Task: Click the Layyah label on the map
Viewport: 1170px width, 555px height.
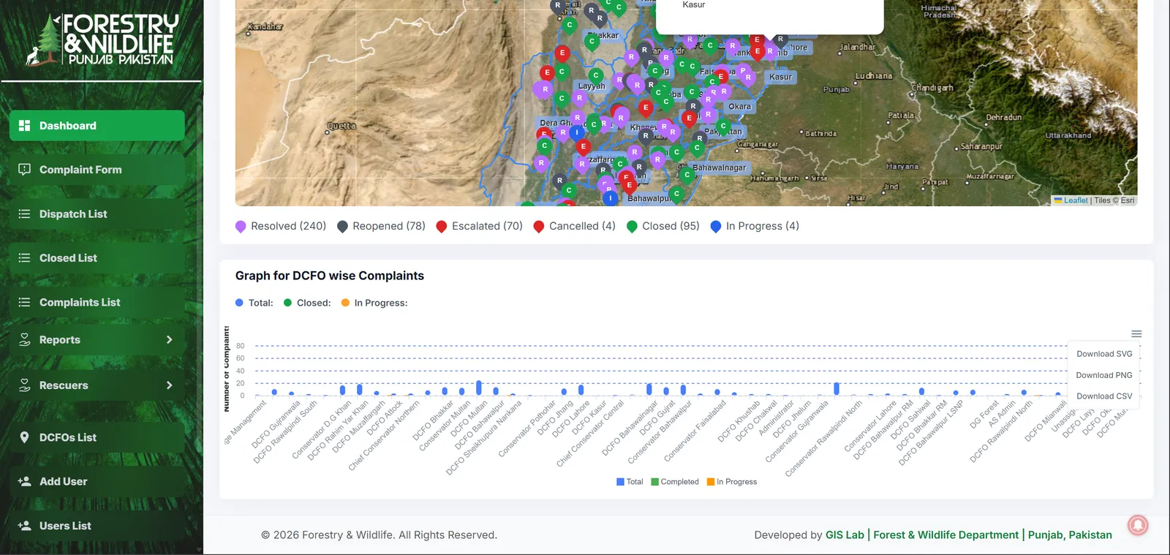Action: (x=592, y=86)
